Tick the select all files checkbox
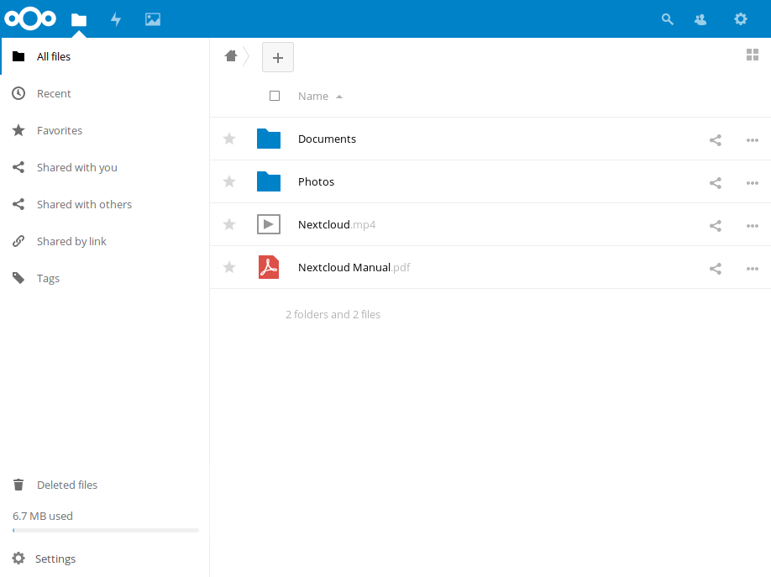The height and width of the screenshot is (577, 771). (x=275, y=96)
